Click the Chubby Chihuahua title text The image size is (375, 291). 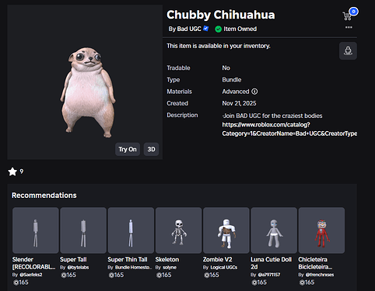[221, 15]
